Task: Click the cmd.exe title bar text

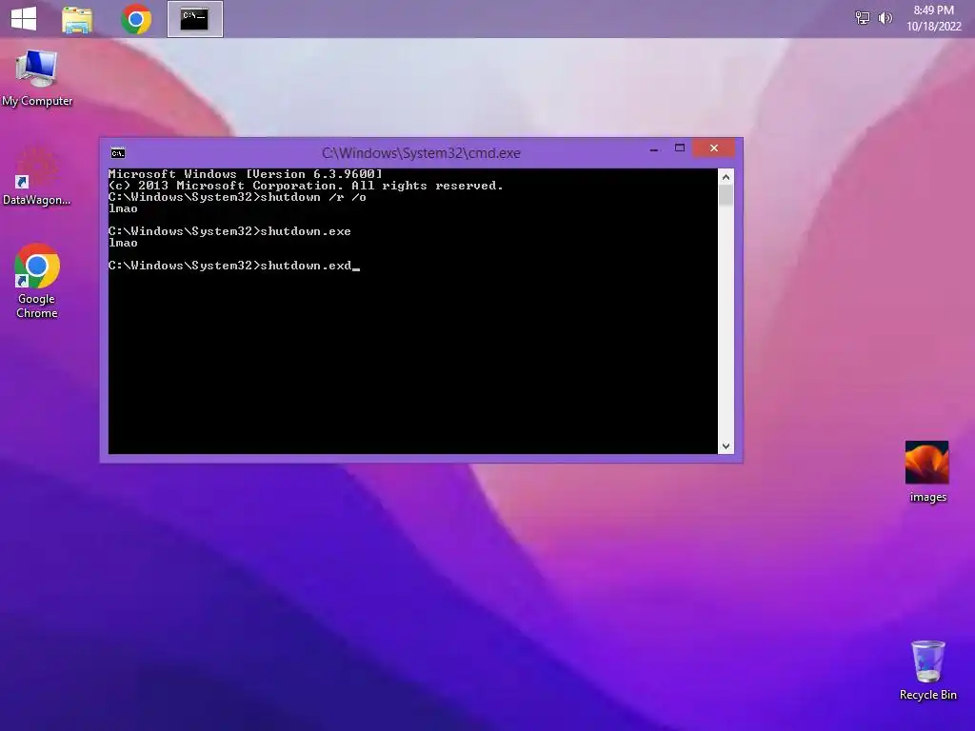Action: pyautogui.click(x=421, y=153)
